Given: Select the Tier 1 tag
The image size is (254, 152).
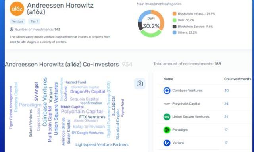Looking at the screenshot, I should 34,21.
